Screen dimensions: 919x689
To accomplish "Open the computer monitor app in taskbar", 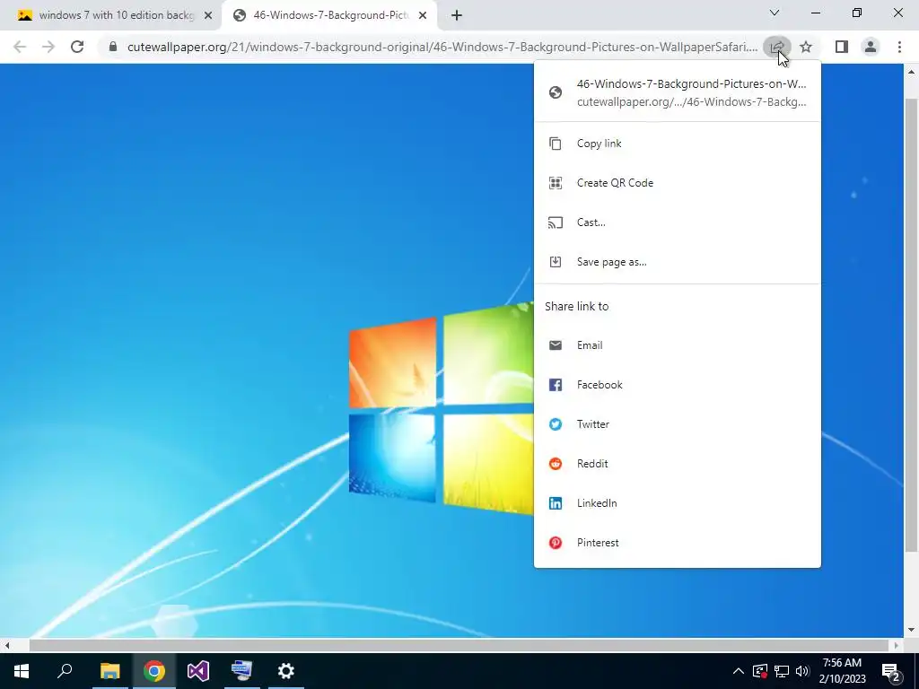I will click(x=242, y=671).
